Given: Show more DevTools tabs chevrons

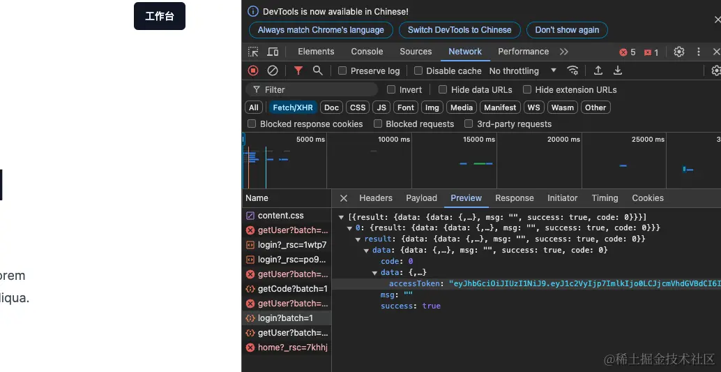Looking at the screenshot, I should point(563,52).
